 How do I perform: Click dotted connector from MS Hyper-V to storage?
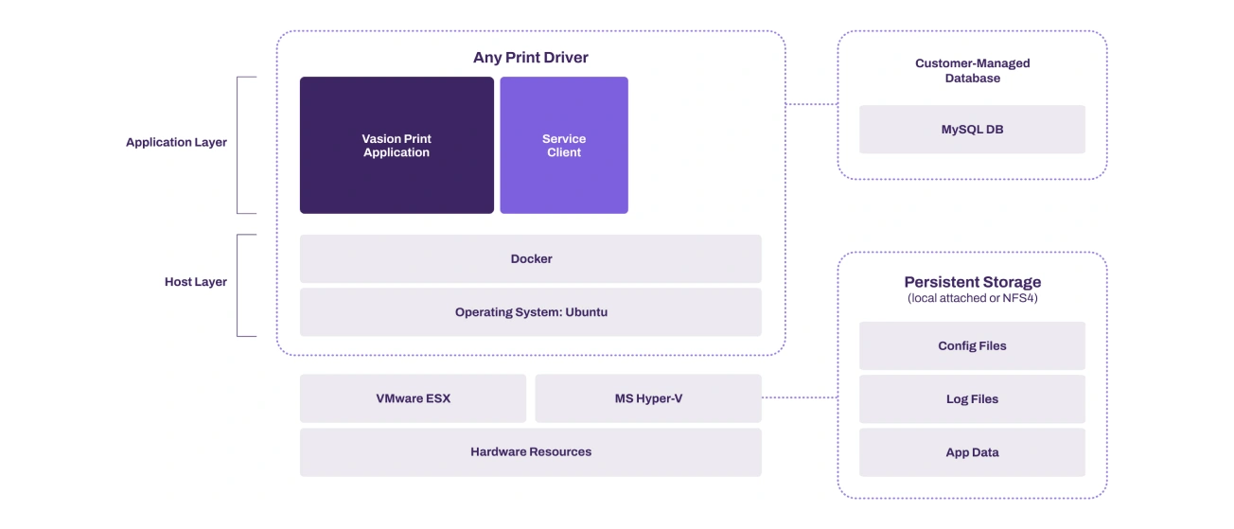(800, 397)
